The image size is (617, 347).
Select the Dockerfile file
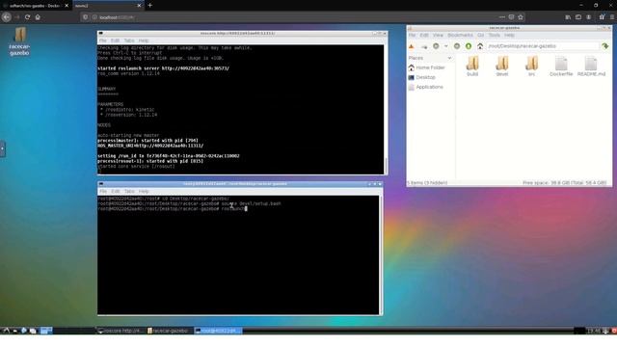coord(561,66)
